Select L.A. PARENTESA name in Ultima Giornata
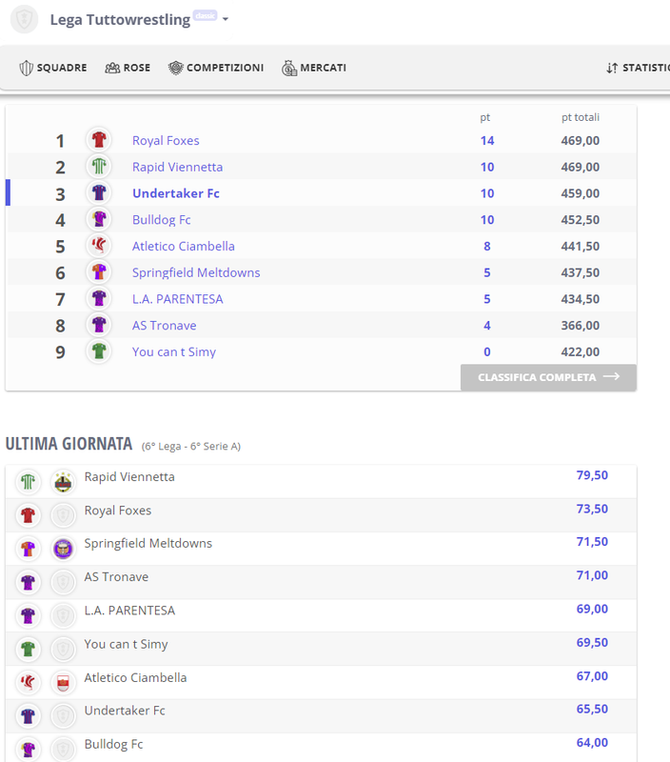The height and width of the screenshot is (762, 670). coord(129,611)
